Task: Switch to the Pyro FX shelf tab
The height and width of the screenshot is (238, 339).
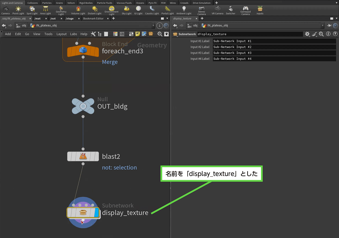Action: click(x=153, y=3)
